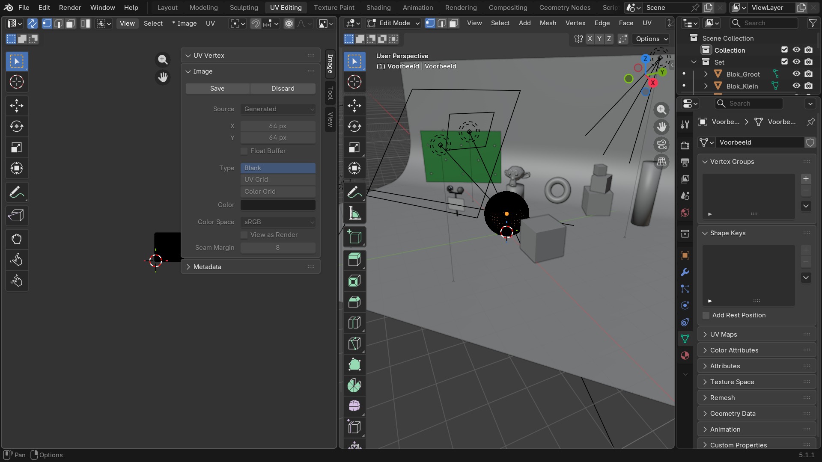Open the Color Space sRGB dropdown
Viewport: 822px width, 462px height.
278,222
